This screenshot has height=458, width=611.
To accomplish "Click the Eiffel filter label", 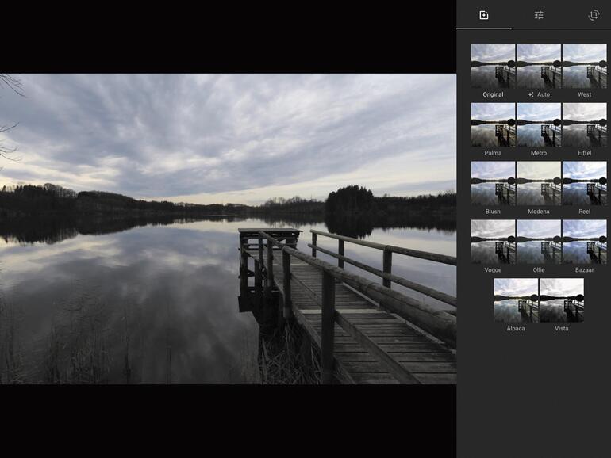I will (x=585, y=153).
